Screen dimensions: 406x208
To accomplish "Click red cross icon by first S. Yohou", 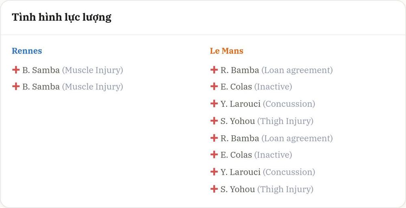I will tap(214, 121).
